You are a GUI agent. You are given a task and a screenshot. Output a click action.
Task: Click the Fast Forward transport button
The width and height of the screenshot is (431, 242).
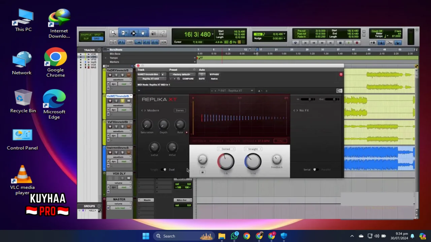click(322, 43)
